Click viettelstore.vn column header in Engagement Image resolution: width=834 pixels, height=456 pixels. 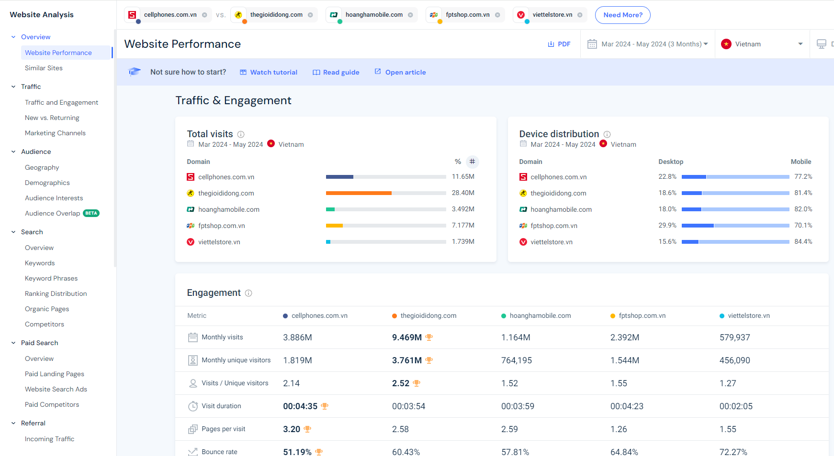click(x=744, y=315)
